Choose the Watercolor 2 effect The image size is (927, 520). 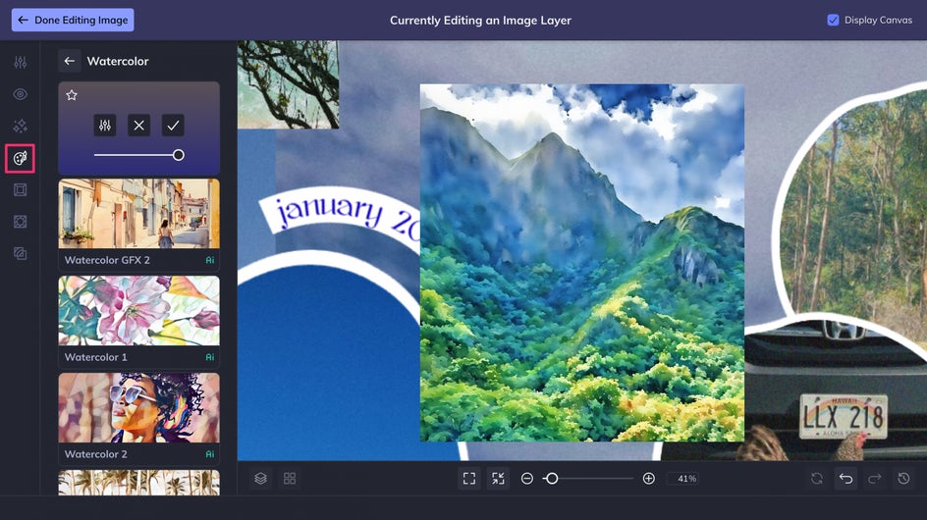138,419
